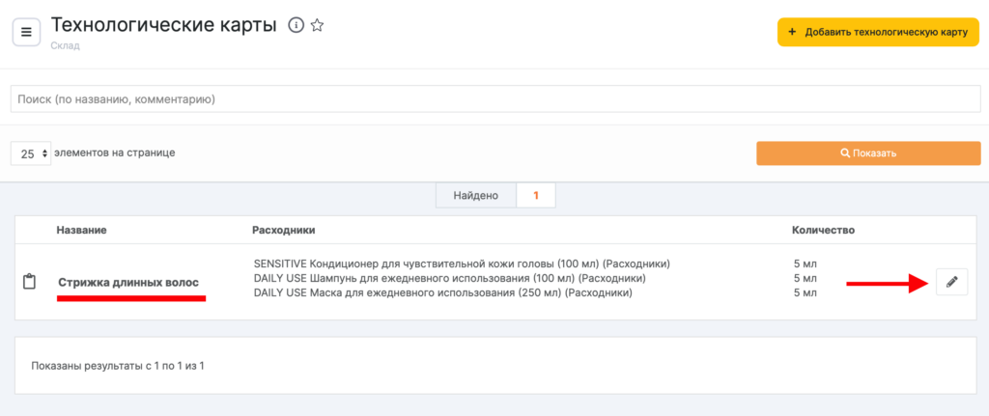Star Технологические карты as a favorite
This screenshot has height=416, width=989.
point(317,26)
